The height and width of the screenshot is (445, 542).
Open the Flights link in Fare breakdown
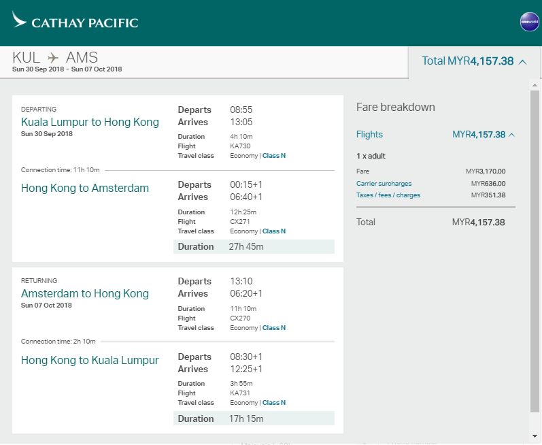tap(369, 134)
